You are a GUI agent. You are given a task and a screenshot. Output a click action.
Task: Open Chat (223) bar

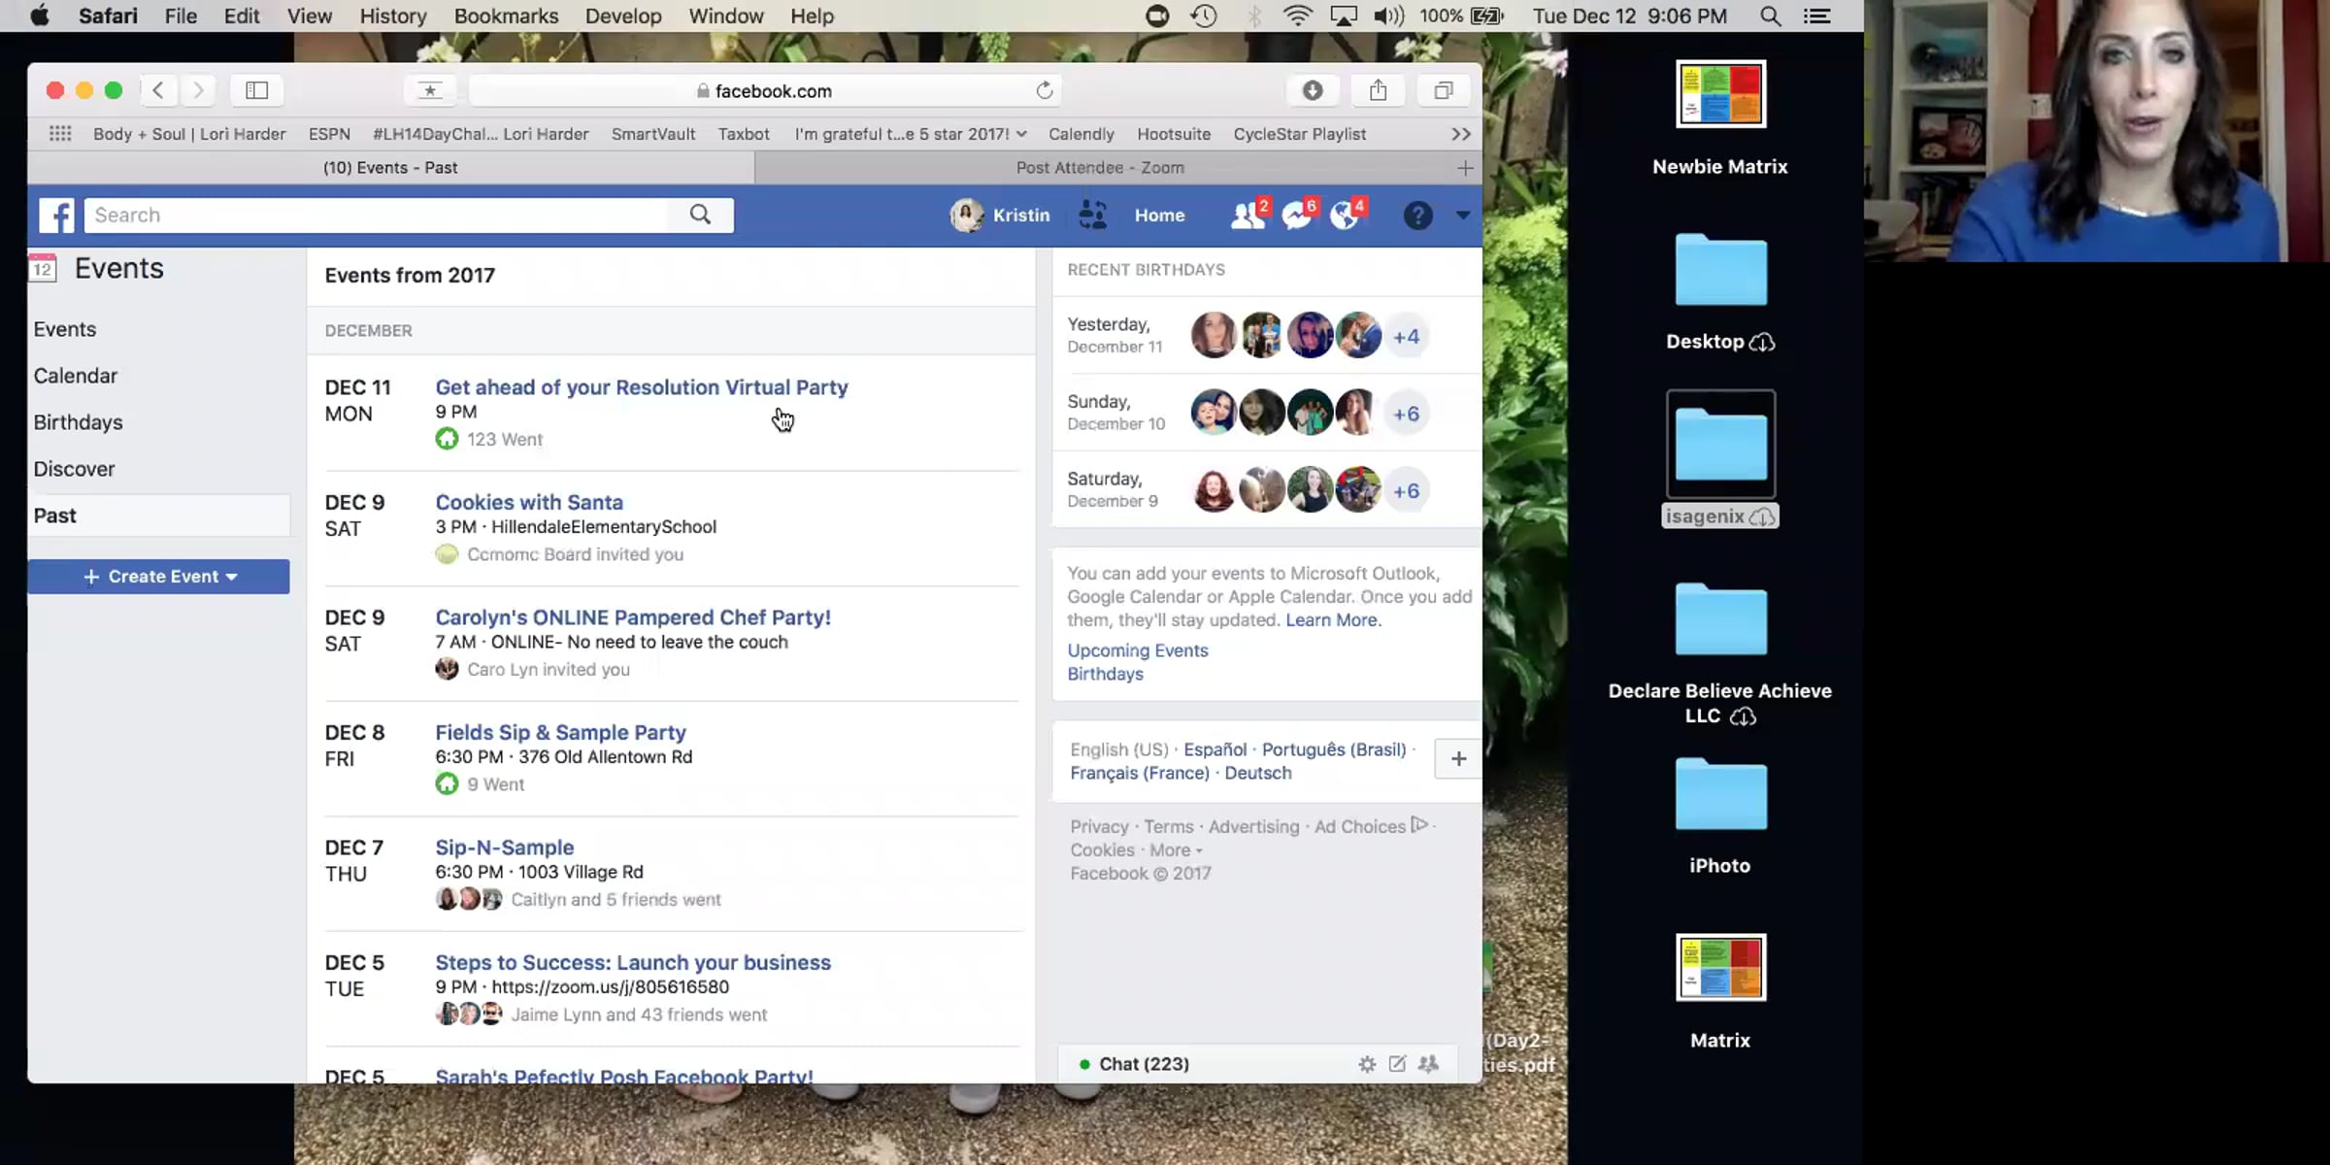point(1144,1064)
